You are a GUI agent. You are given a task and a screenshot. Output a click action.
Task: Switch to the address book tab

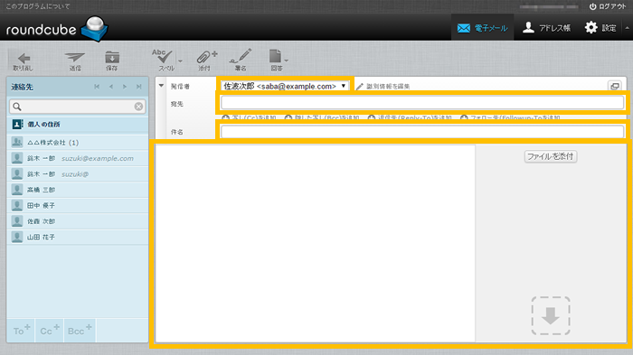tap(546, 28)
